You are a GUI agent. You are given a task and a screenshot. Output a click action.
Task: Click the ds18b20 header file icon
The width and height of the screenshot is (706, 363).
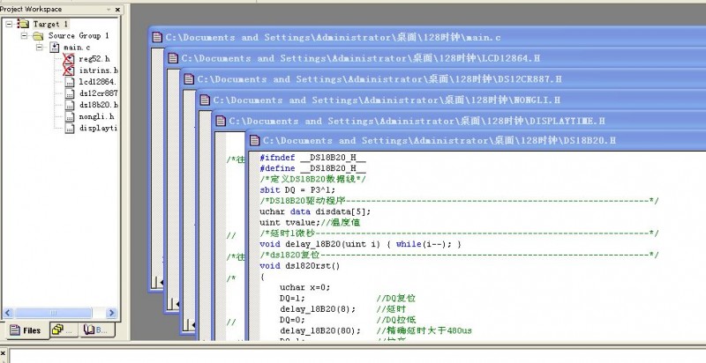(70, 105)
